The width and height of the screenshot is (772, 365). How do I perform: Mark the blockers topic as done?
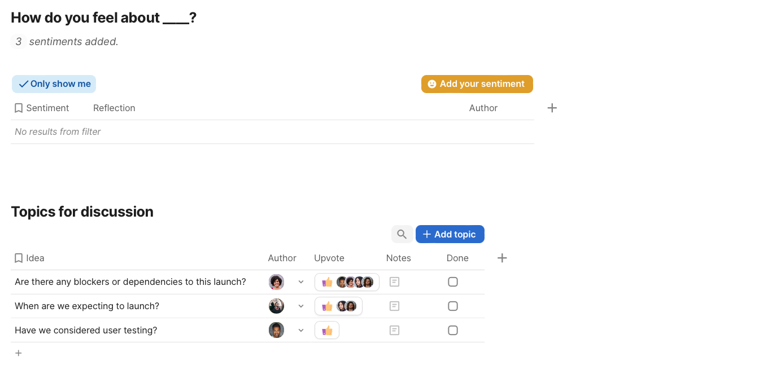click(453, 282)
